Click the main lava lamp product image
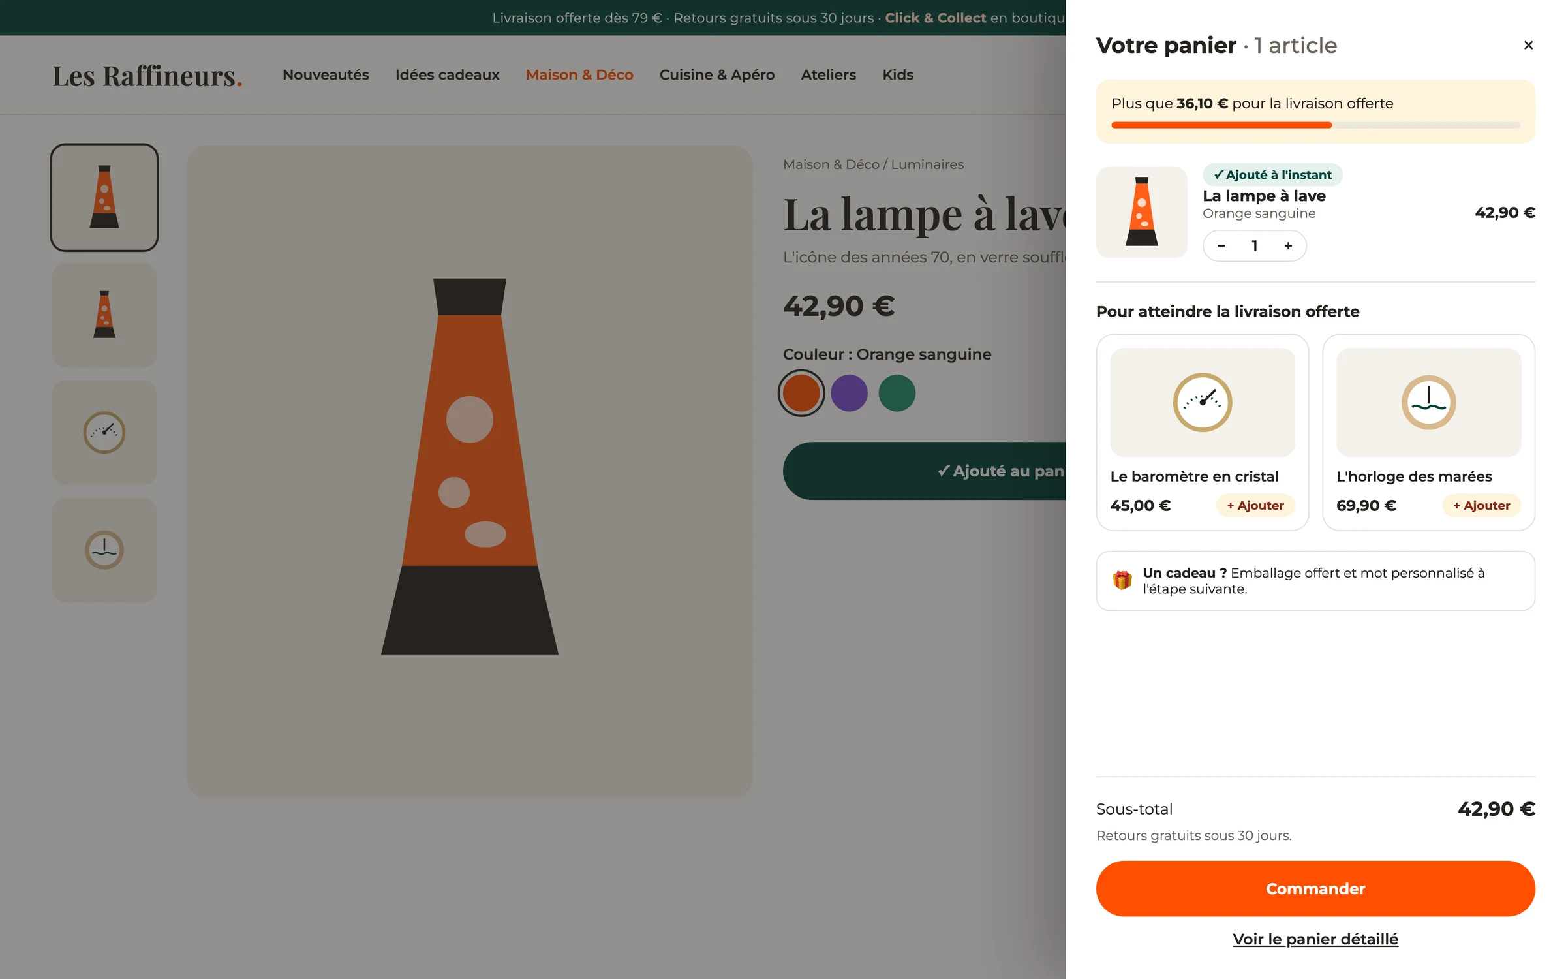Viewport: 1566px width, 979px height. (470, 471)
